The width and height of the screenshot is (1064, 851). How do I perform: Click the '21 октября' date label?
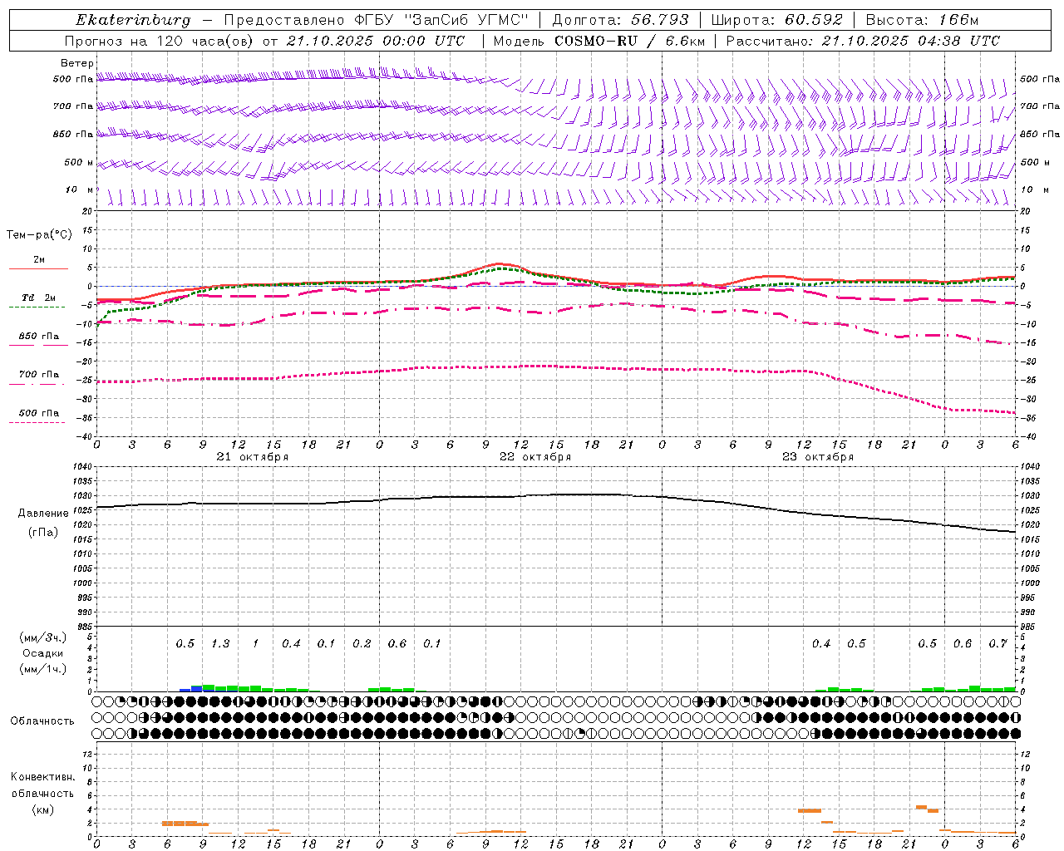coord(253,457)
